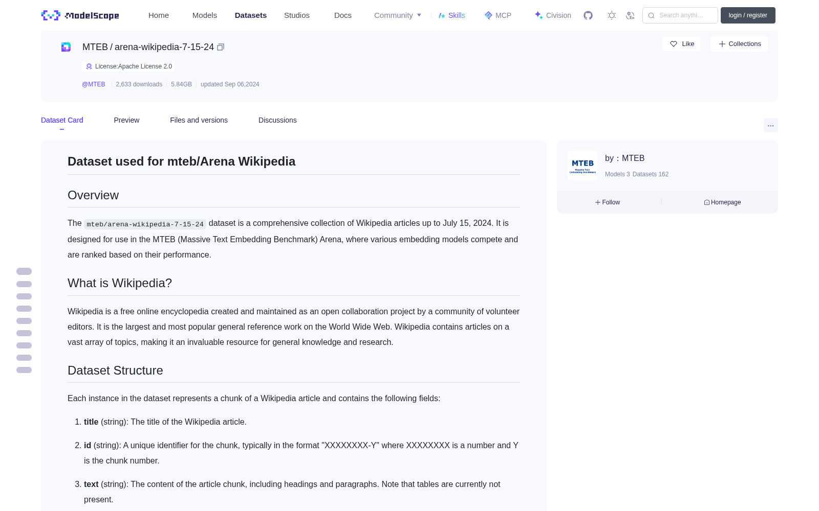Follow the MTEB organization
Viewport: 819px width, 511px height.
pyautogui.click(x=608, y=202)
